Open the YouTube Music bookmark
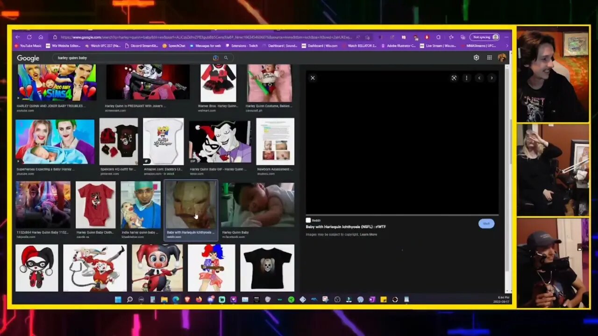 (x=28, y=46)
